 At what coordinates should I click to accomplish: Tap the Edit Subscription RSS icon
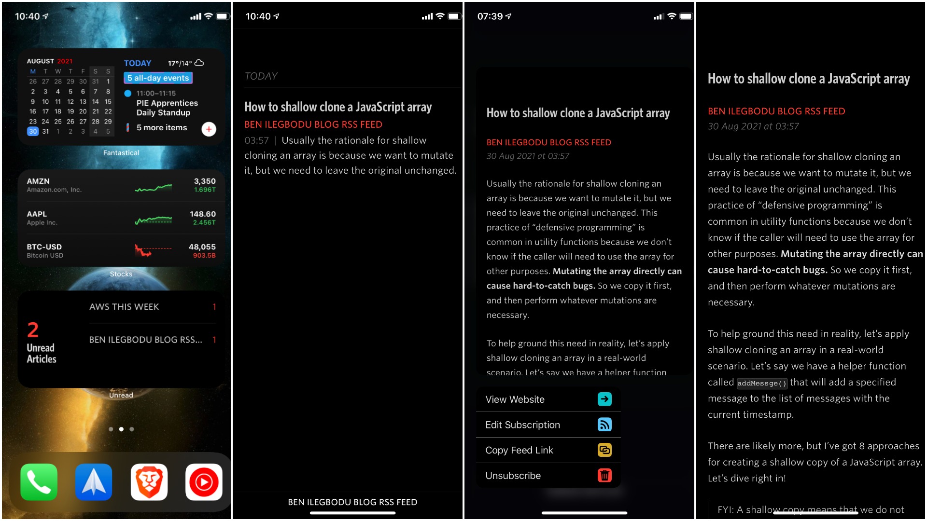603,425
